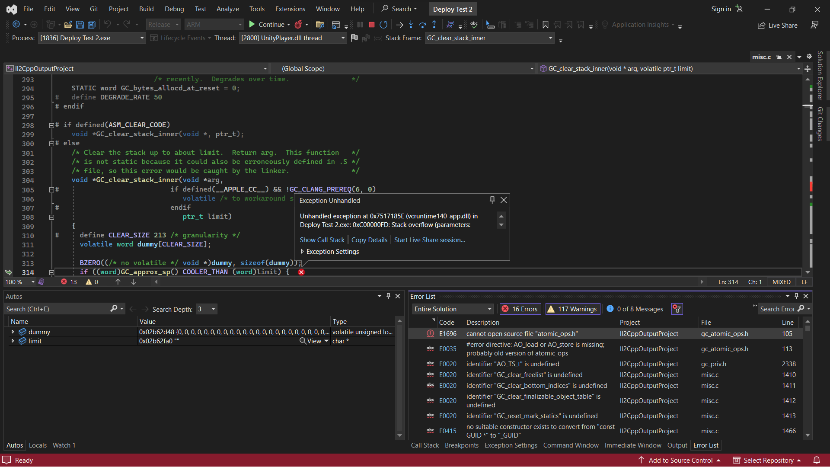Click the Copy Details link
The width and height of the screenshot is (830, 467).
coord(369,240)
